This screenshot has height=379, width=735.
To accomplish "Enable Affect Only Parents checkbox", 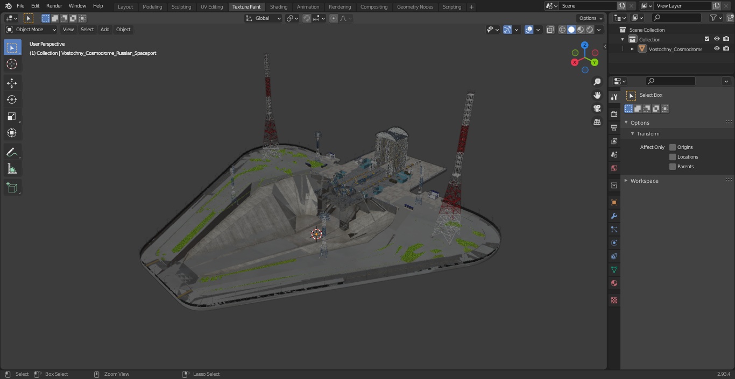I will coord(673,166).
